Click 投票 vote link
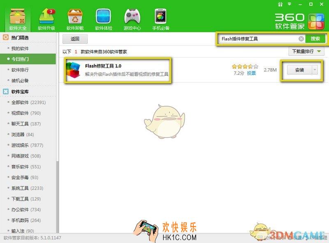 [251, 73]
